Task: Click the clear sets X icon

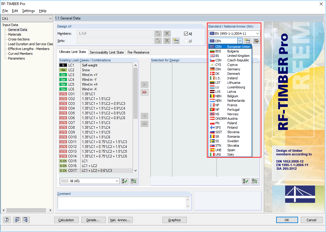Action: (x=167, y=41)
